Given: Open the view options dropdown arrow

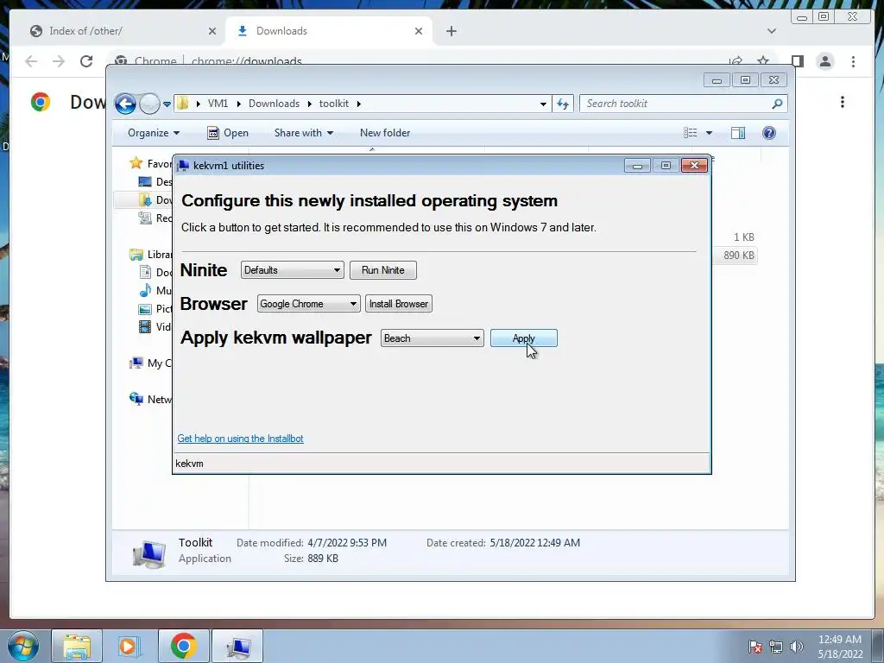Looking at the screenshot, I should [x=710, y=133].
